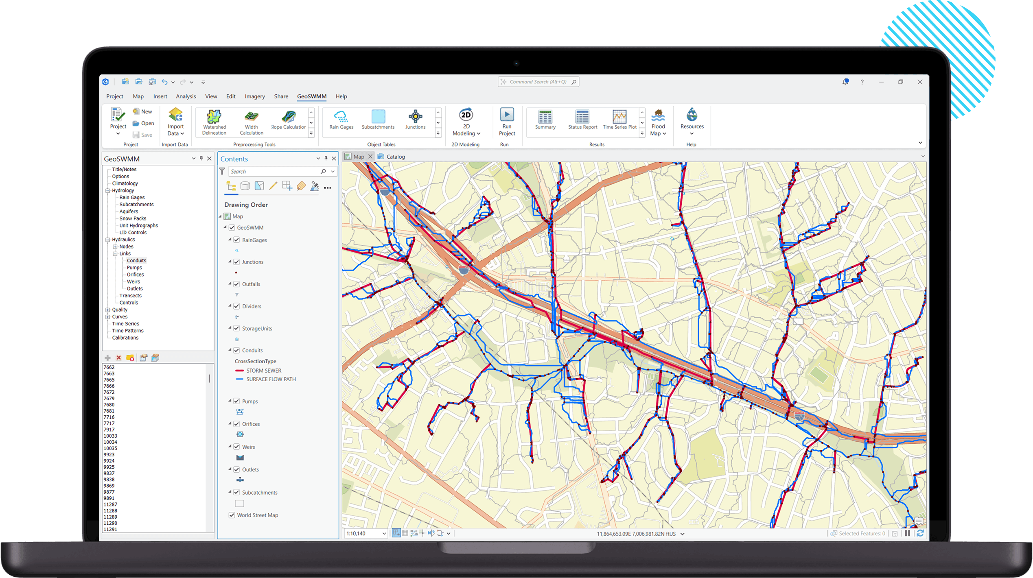Open the Time Series Plot tool

point(619,121)
